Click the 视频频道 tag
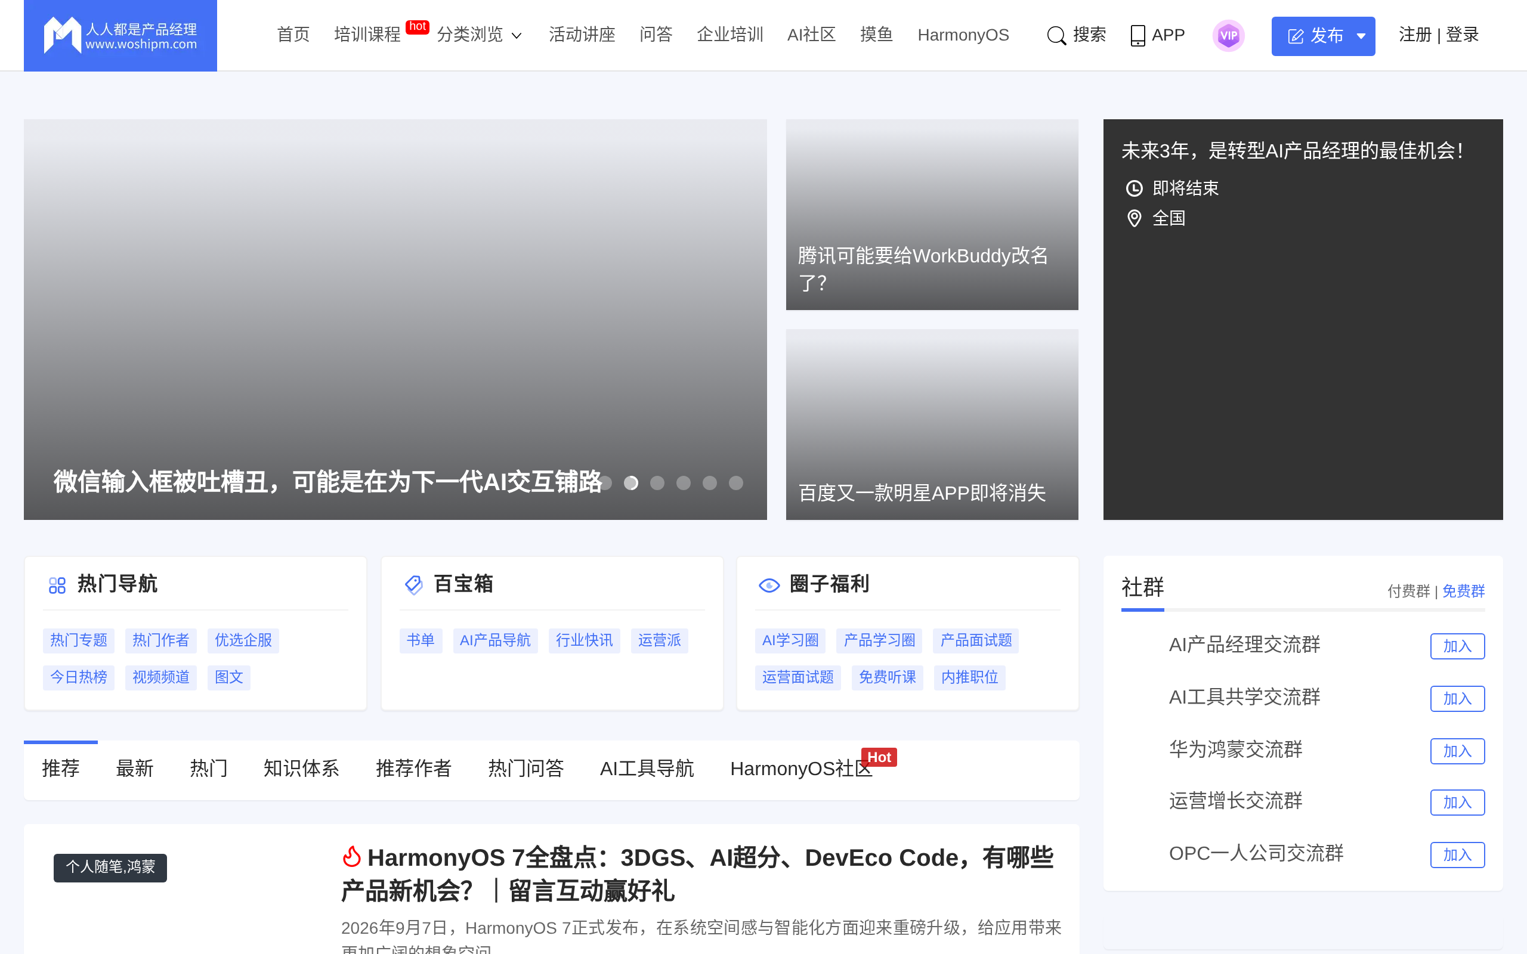Image resolution: width=1527 pixels, height=954 pixels. 161,678
